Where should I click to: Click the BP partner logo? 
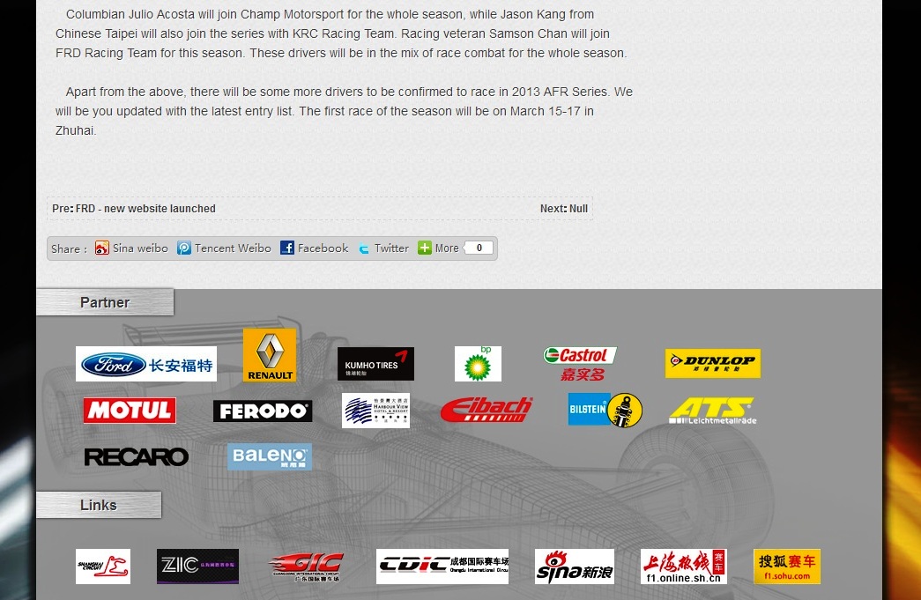[478, 363]
